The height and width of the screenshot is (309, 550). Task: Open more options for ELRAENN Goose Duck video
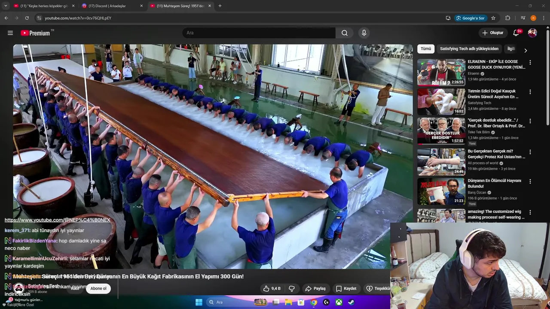(530, 62)
